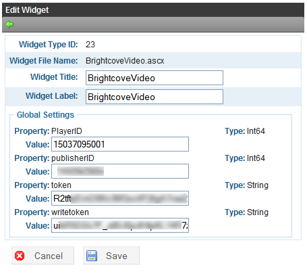Select the publisherID value field
This screenshot has width=307, height=276.
pyautogui.click(x=120, y=171)
